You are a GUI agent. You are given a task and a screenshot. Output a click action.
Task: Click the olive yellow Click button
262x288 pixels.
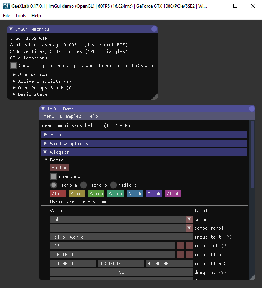point(77,194)
